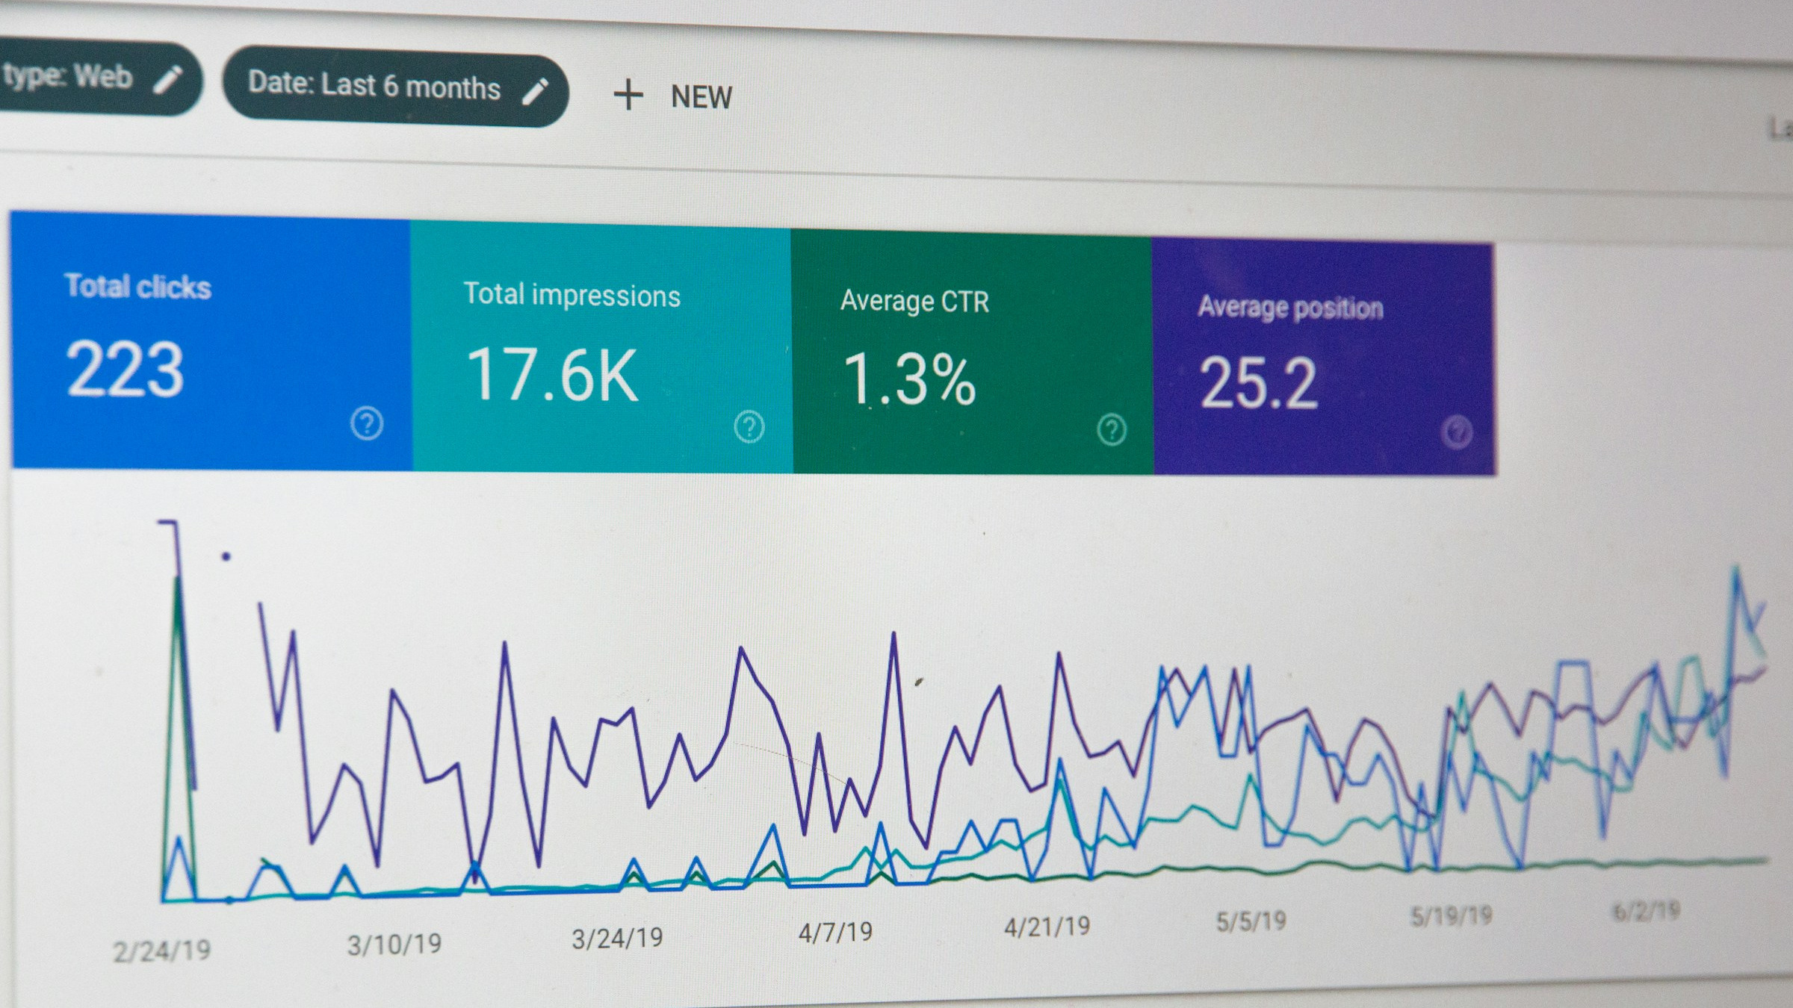Click the isolated data point dot above the chart start
This screenshot has width=1793, height=1008.
(x=226, y=558)
